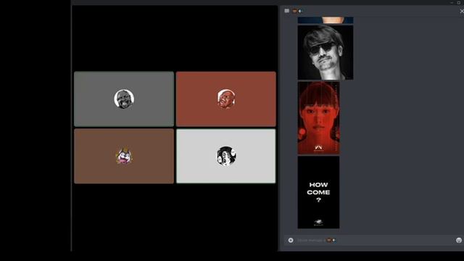Screen dimensions: 464x261
Task: Close the chat side panel with X
Action: pos(462,12)
